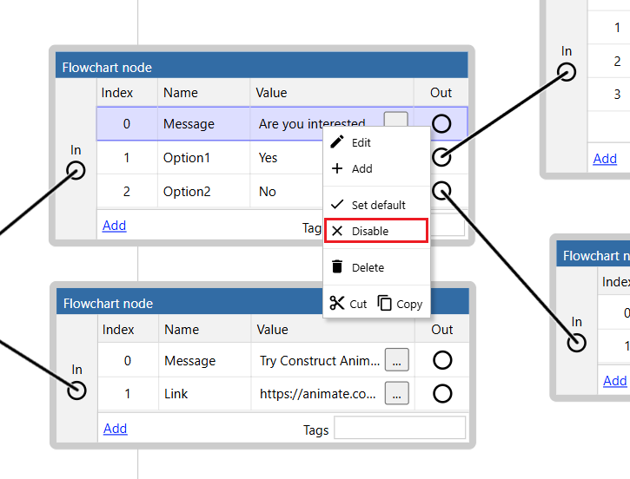This screenshot has height=479, width=630.
Task: Click the Out connector of Link row
Action: click(x=442, y=394)
